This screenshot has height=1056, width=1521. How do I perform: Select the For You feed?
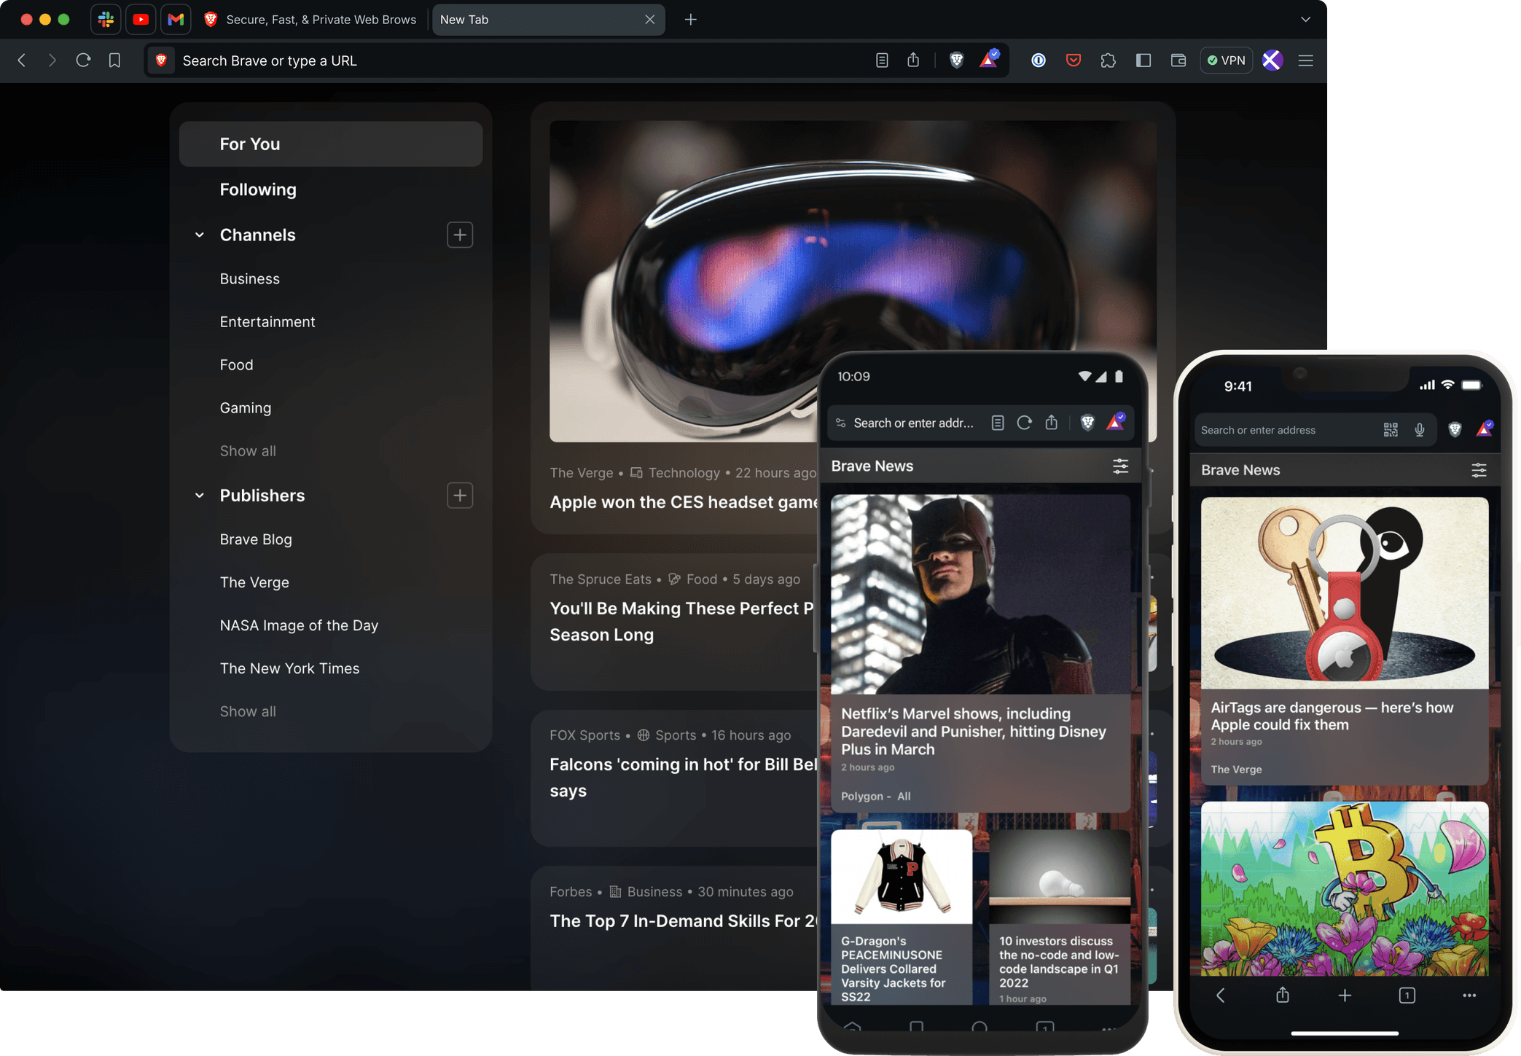[331, 144]
